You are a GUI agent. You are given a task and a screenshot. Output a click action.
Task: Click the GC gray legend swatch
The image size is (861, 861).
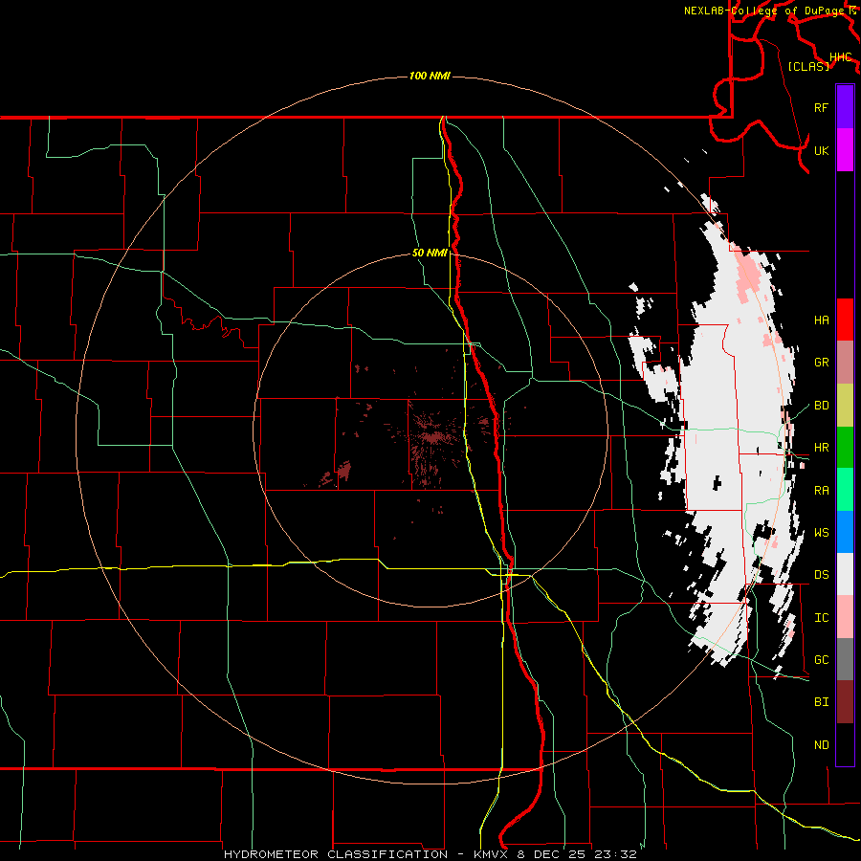[x=845, y=659]
